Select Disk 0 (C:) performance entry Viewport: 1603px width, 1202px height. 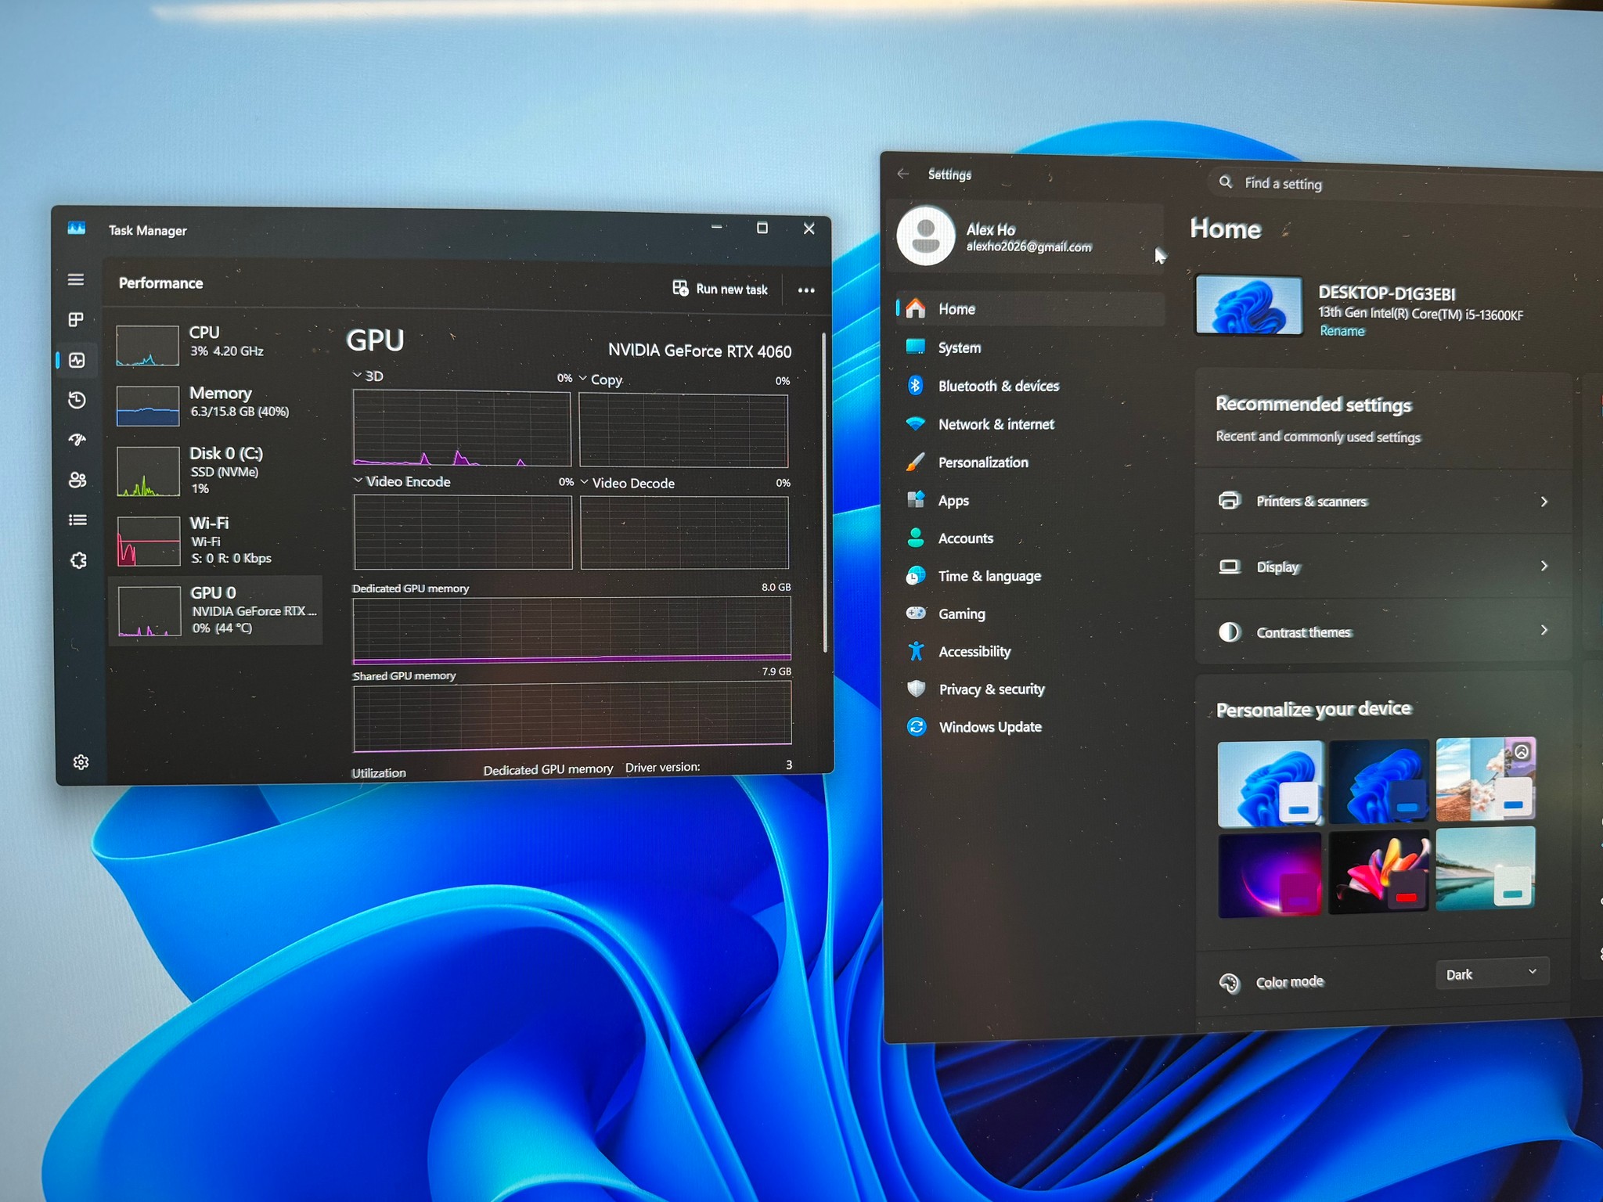coord(216,470)
